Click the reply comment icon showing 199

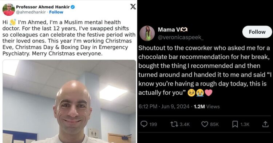click(144, 124)
